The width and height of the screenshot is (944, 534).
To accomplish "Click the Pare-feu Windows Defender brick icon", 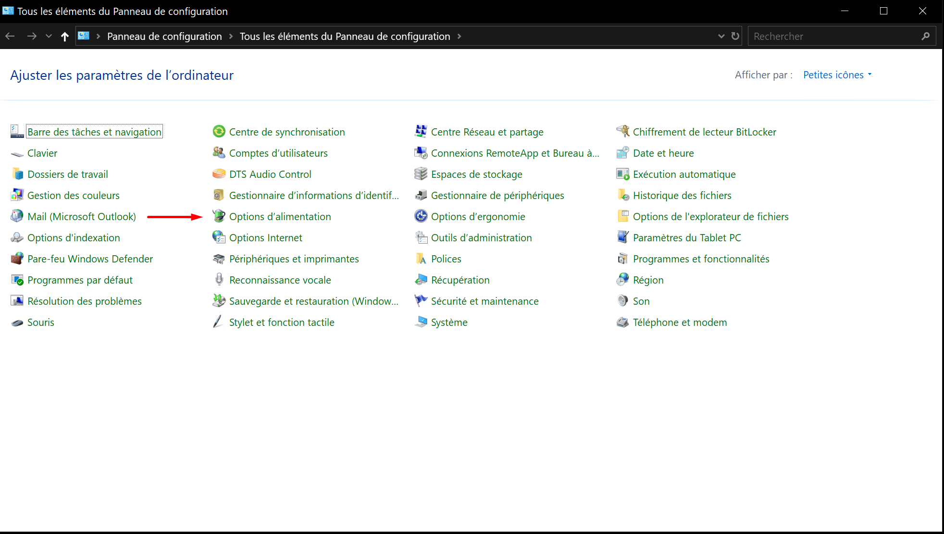I will pos(17,259).
